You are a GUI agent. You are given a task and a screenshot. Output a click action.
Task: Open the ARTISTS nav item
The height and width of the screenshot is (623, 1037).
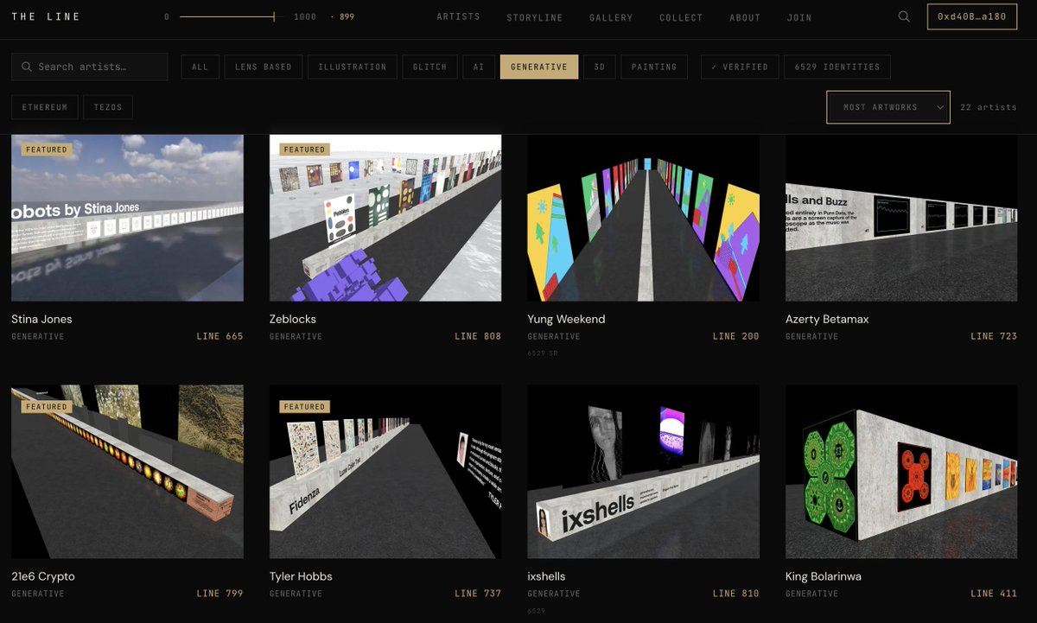point(458,16)
